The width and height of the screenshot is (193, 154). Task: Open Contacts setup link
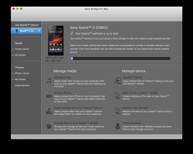132,123
